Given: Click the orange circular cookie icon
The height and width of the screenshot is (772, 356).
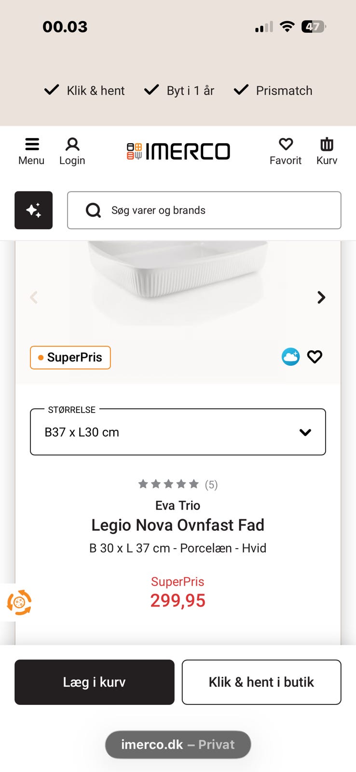Looking at the screenshot, I should 19,602.
